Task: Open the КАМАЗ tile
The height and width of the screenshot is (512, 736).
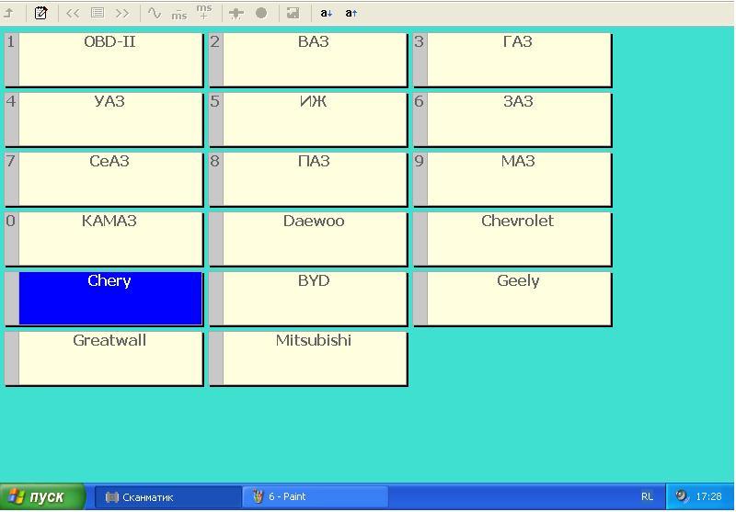Action: 104,239
